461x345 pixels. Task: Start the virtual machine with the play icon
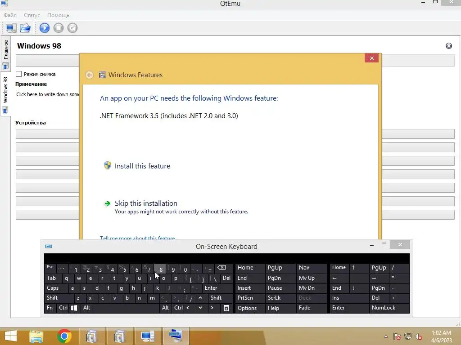point(45,28)
